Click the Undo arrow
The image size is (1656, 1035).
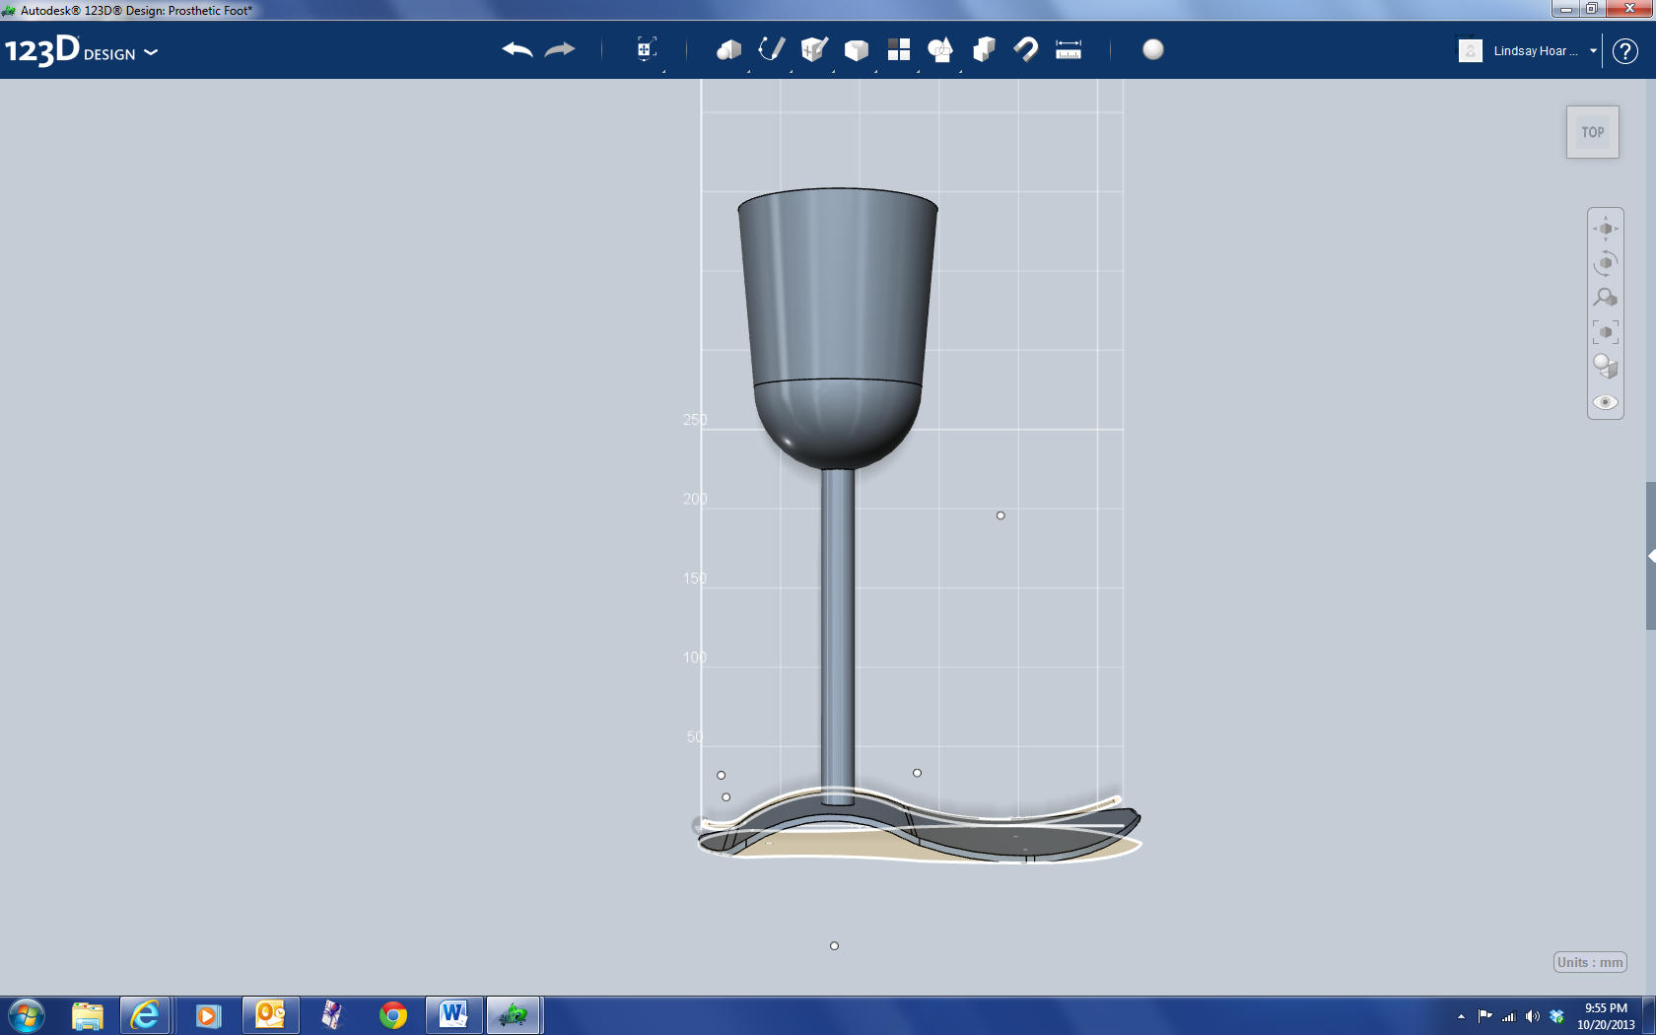516,48
